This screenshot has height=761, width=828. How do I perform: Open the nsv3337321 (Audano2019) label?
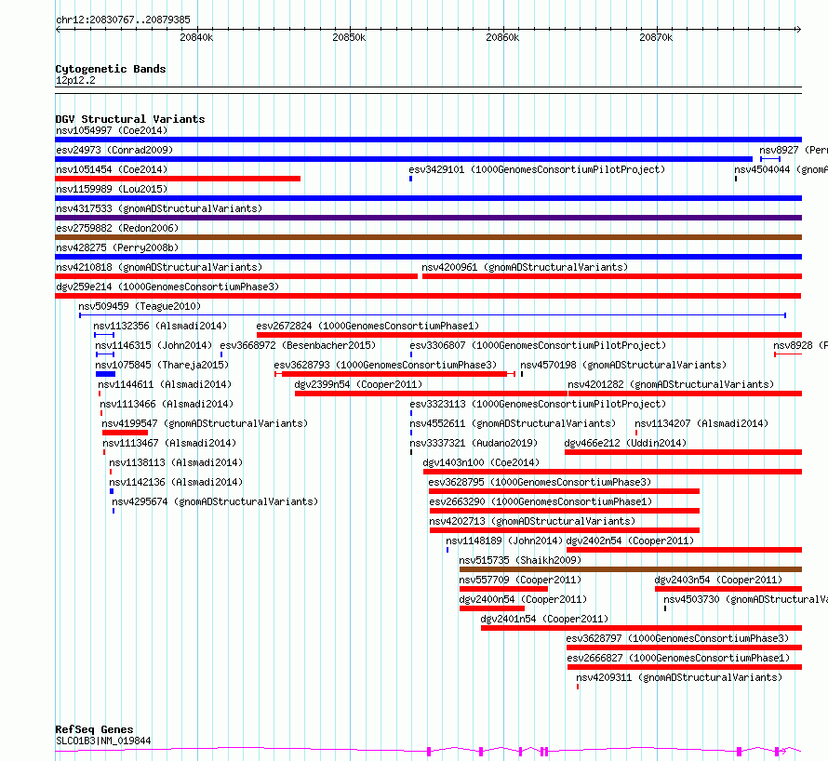click(474, 443)
